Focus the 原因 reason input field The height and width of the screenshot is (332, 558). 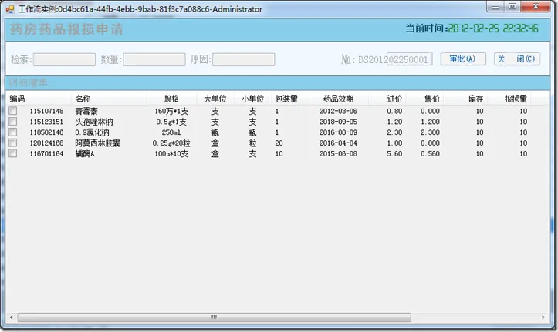pos(244,59)
